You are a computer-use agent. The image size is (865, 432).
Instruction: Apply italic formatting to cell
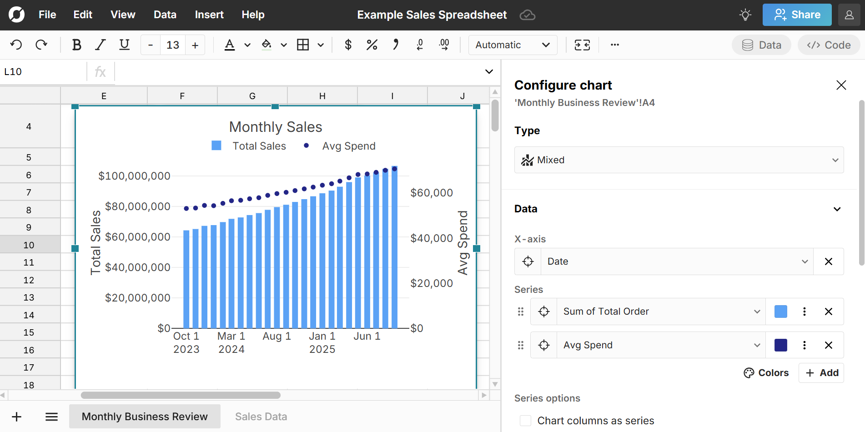pos(100,45)
